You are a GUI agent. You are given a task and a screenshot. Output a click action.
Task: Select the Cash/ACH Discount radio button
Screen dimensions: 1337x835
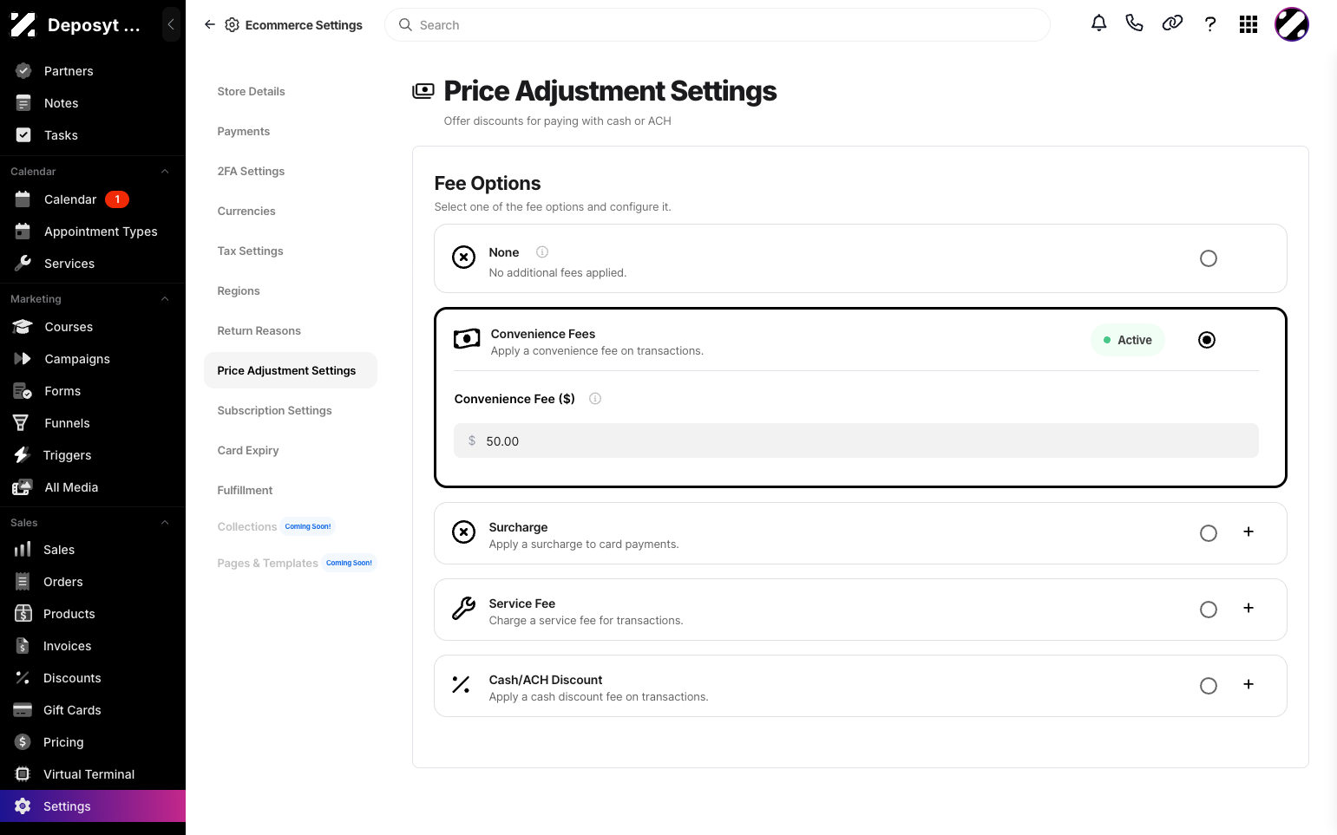1209,686
